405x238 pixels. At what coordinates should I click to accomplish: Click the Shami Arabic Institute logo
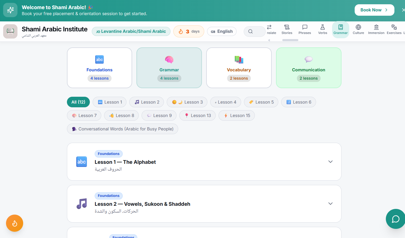coord(10,31)
